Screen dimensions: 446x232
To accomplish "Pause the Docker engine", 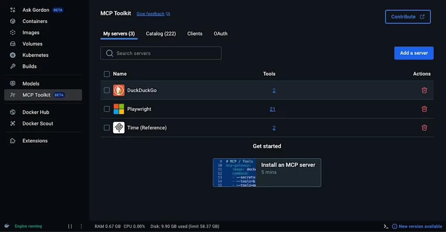I will point(70,226).
